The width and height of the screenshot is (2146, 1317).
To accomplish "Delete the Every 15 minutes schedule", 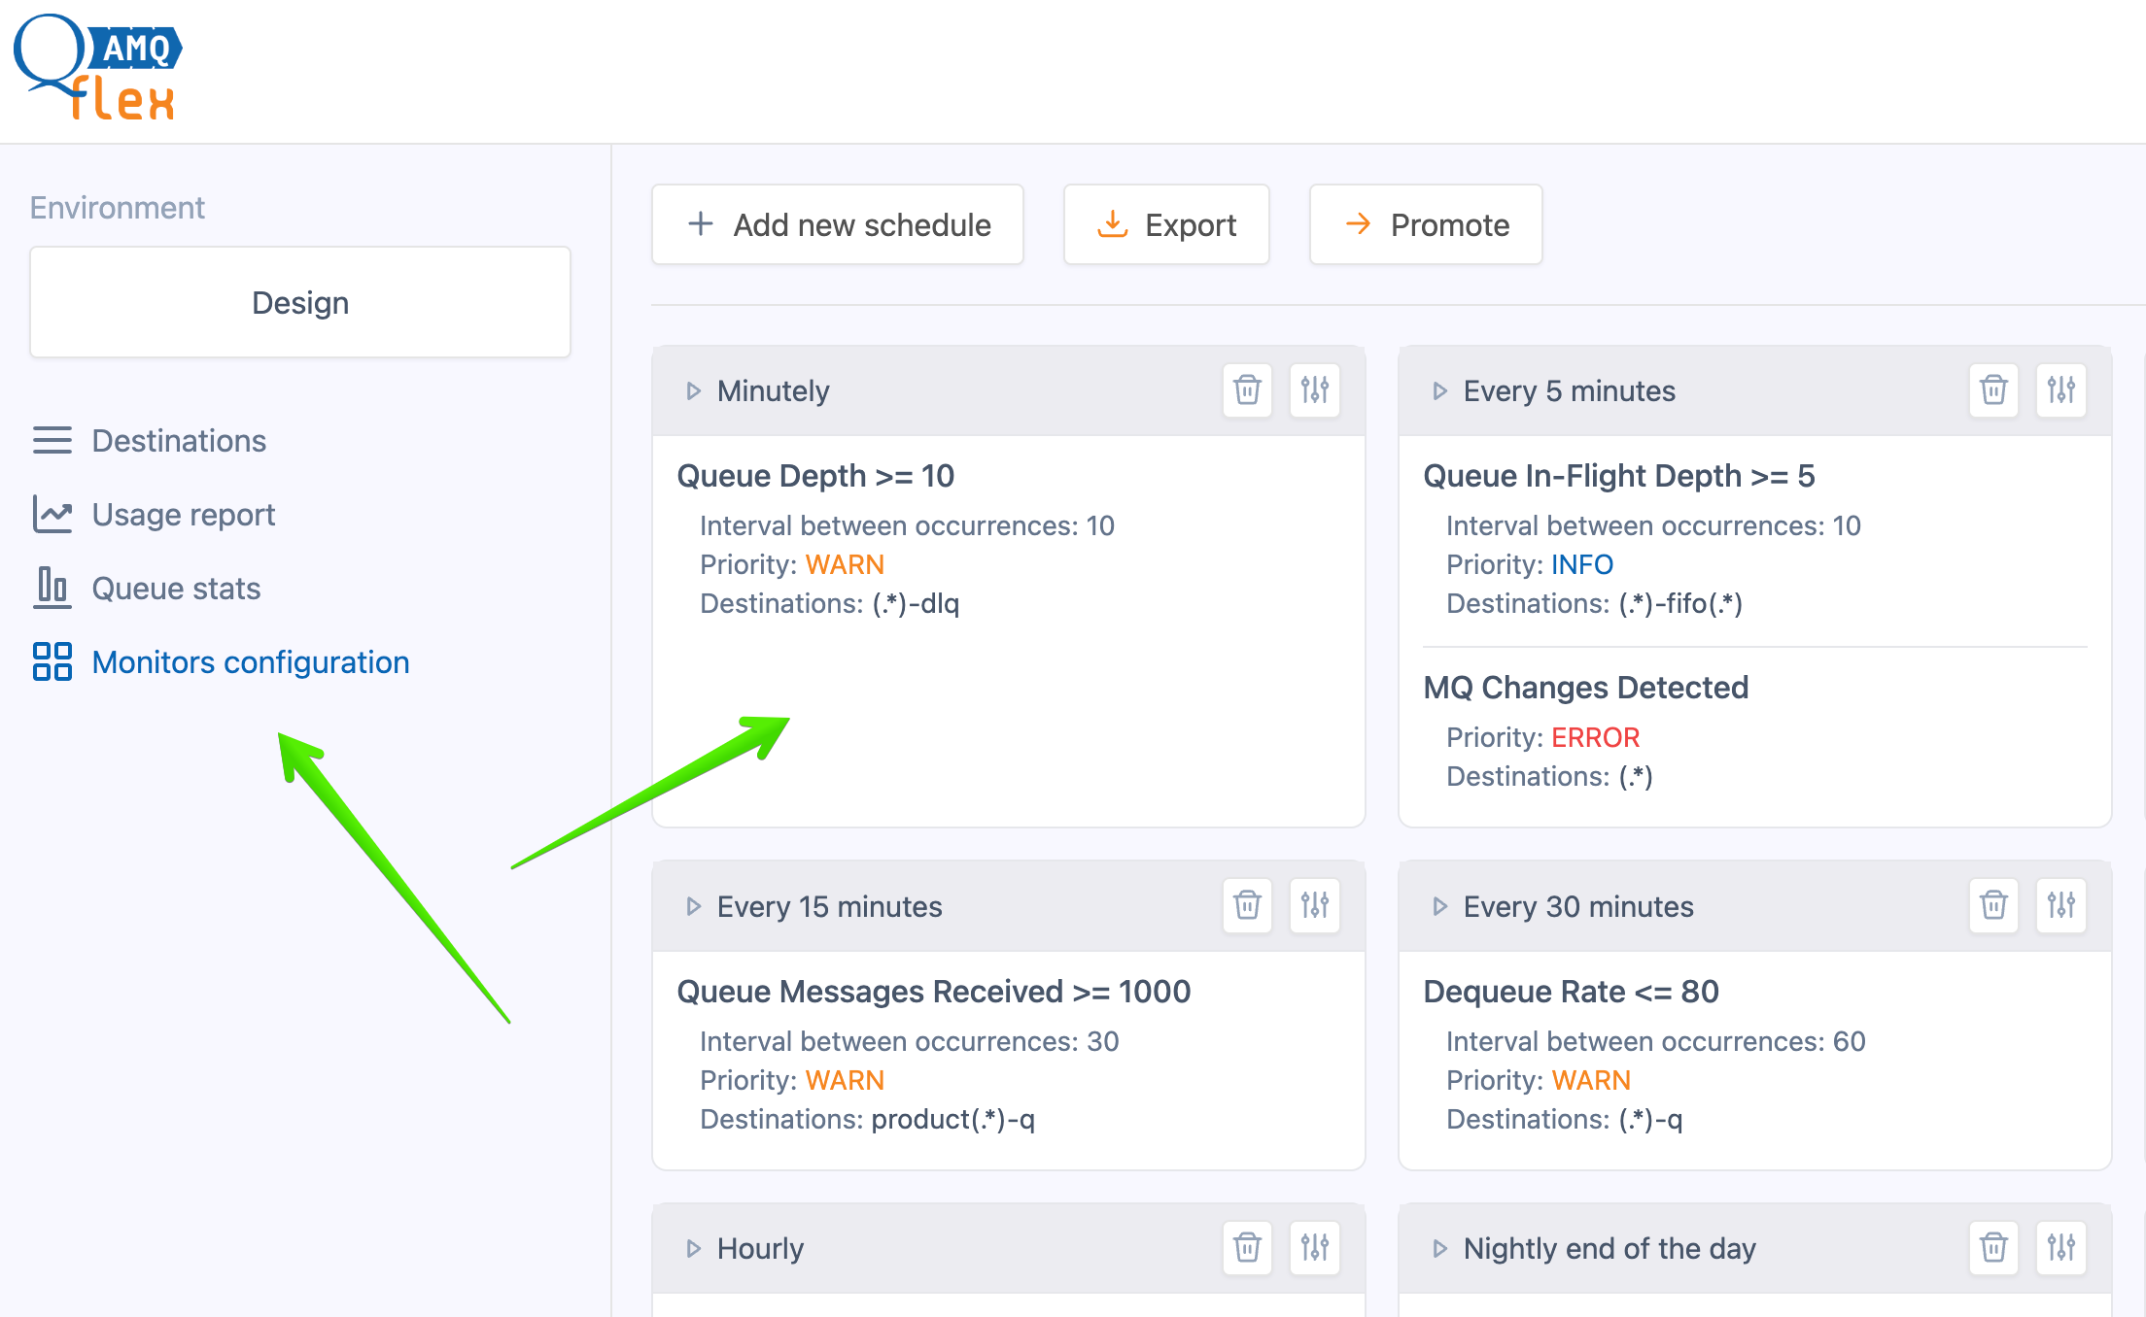I will [1247, 906].
